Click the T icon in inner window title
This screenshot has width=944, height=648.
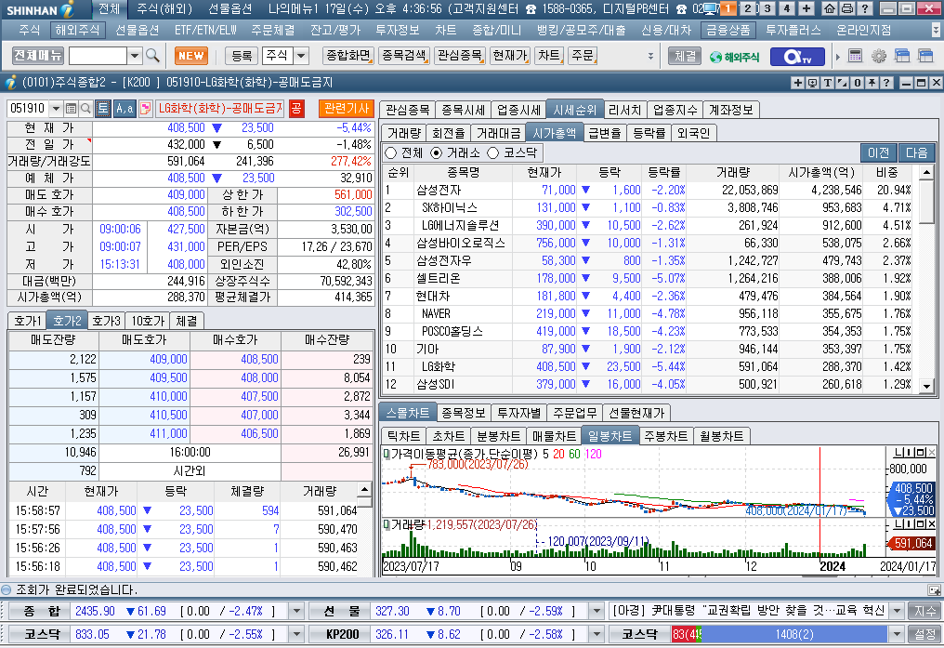point(827,83)
